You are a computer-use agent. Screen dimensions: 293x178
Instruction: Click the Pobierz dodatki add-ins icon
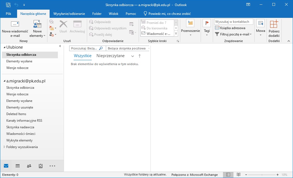point(274,24)
